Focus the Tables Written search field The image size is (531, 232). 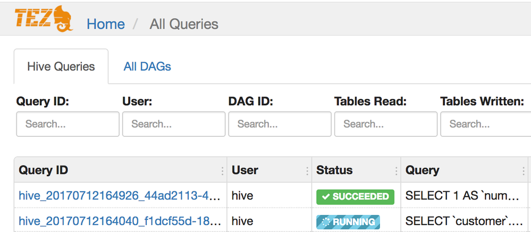click(485, 124)
